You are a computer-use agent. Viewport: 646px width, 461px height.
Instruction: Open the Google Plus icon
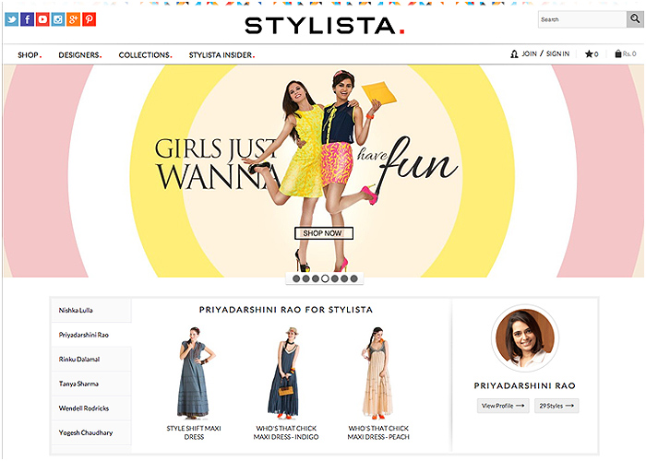74,19
